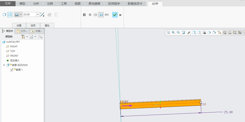Switch to the 柔性建模 tab

click(x=94, y=4)
